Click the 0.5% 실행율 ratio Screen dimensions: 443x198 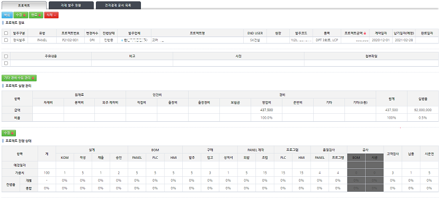tap(423, 118)
